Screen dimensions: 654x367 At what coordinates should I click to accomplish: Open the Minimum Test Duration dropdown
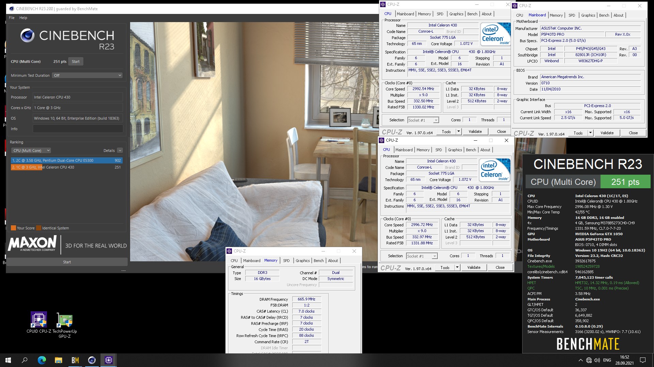(x=88, y=75)
